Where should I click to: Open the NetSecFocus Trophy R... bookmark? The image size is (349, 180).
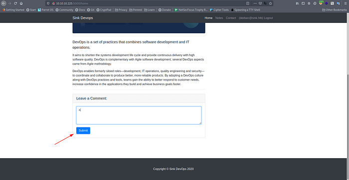click(191, 10)
